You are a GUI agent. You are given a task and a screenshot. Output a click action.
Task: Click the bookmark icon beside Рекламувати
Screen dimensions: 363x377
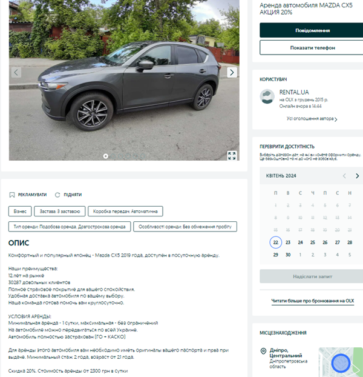[11, 195]
